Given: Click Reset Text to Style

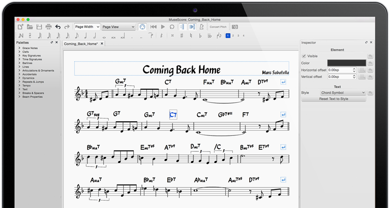Looking at the screenshot, I should pos(333,99).
